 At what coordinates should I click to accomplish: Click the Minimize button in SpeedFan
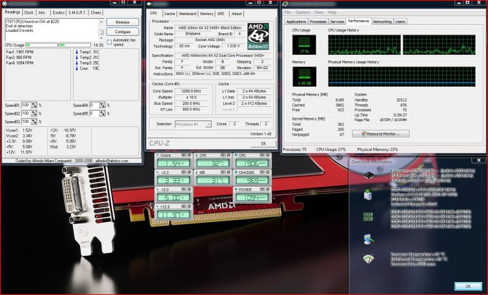122,22
